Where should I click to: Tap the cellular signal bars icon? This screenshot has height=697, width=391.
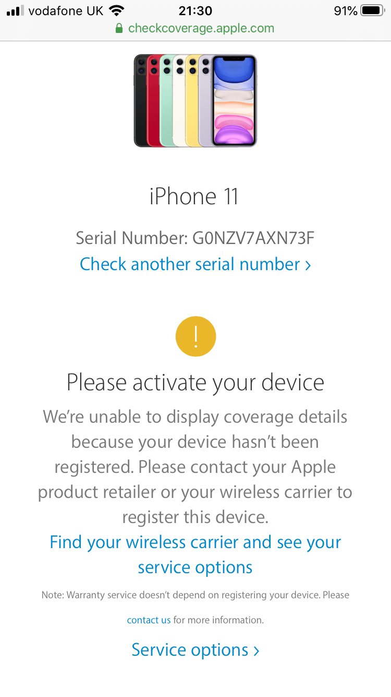click(15, 11)
